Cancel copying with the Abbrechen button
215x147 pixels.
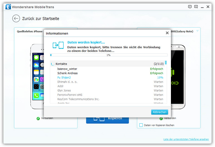(159, 112)
